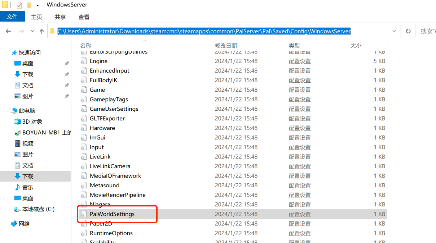Click the Engine config file icon

[84, 61]
